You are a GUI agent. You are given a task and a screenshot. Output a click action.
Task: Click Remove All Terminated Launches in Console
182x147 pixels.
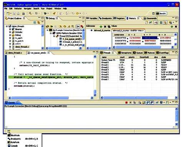pyautogui.click(x=134, y=102)
